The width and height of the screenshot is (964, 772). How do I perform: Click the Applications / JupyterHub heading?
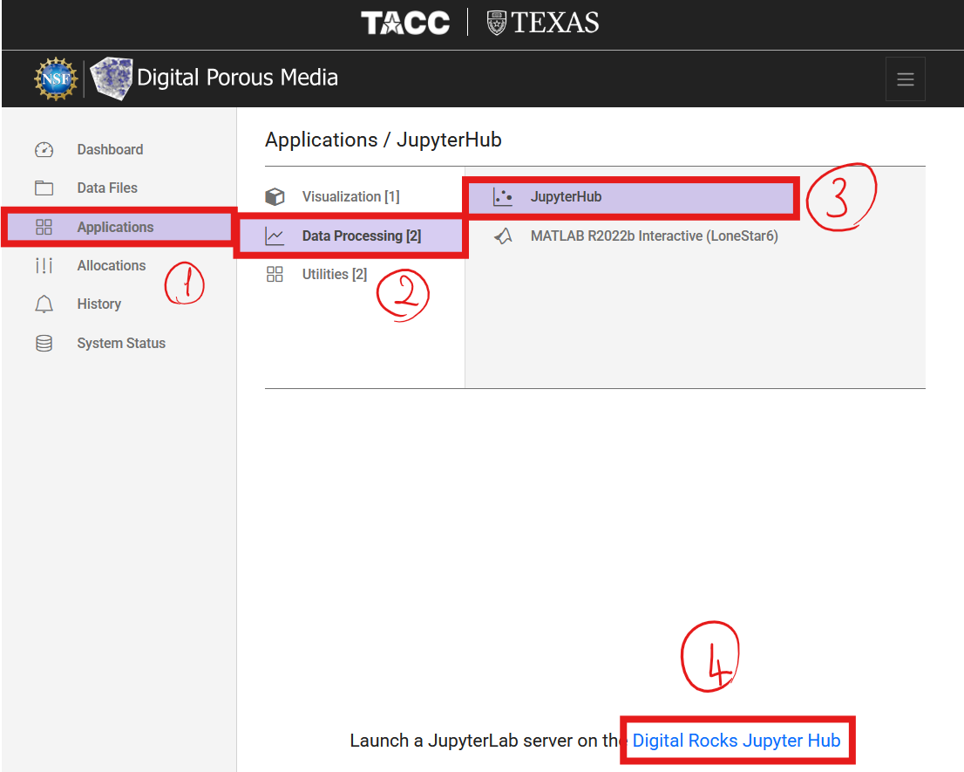click(x=383, y=140)
